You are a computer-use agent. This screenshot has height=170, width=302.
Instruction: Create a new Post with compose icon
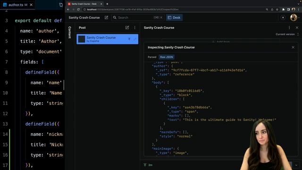coord(127,27)
